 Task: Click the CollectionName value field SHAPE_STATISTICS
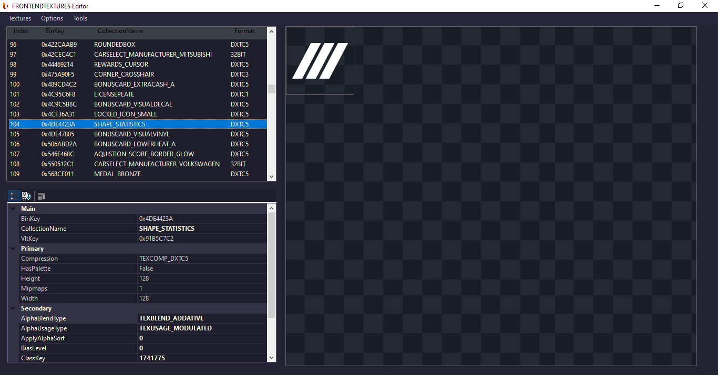(167, 229)
